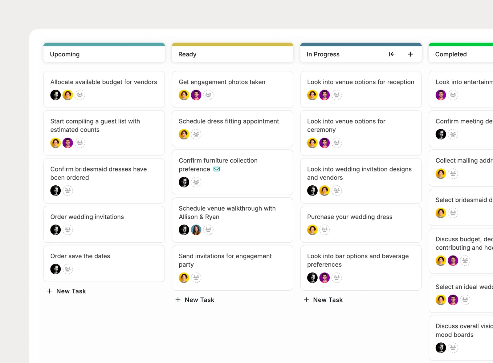The width and height of the screenshot is (493, 363).
Task: Add assignee on Schedule dress fitting appointment card
Action: [196, 134]
